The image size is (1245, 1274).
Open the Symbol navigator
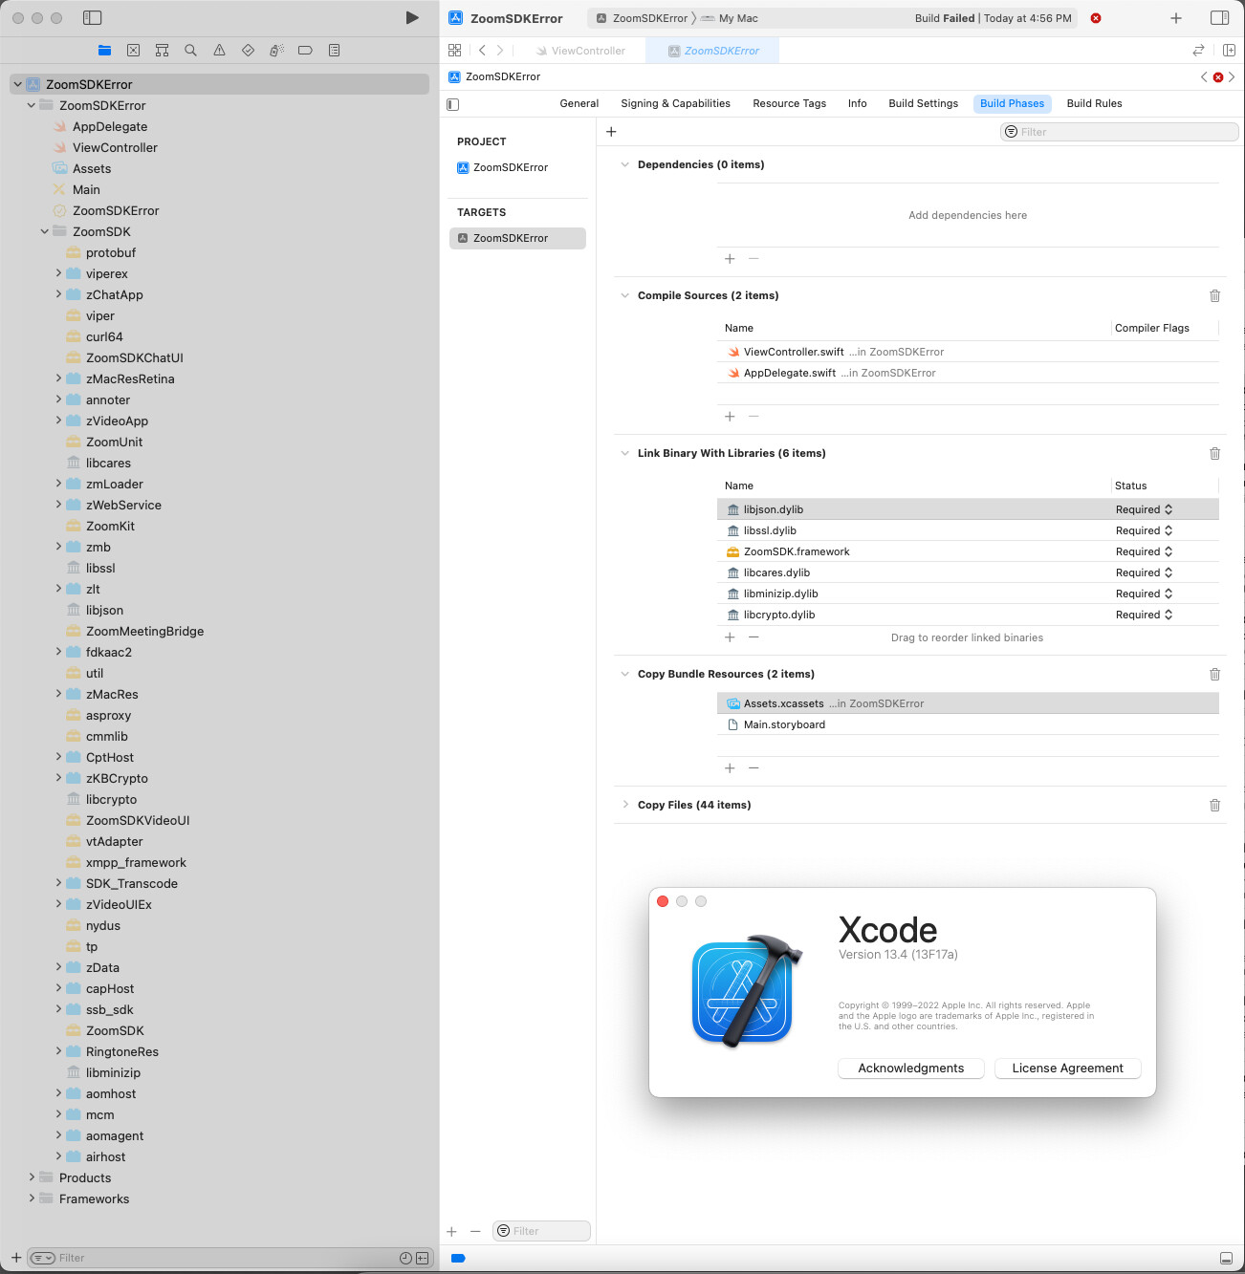pos(163,51)
